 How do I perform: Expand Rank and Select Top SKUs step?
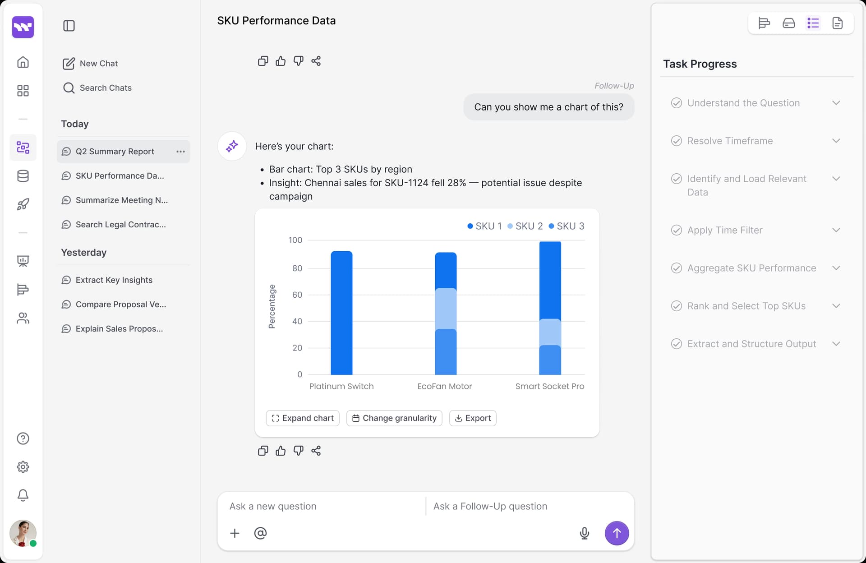pyautogui.click(x=836, y=306)
